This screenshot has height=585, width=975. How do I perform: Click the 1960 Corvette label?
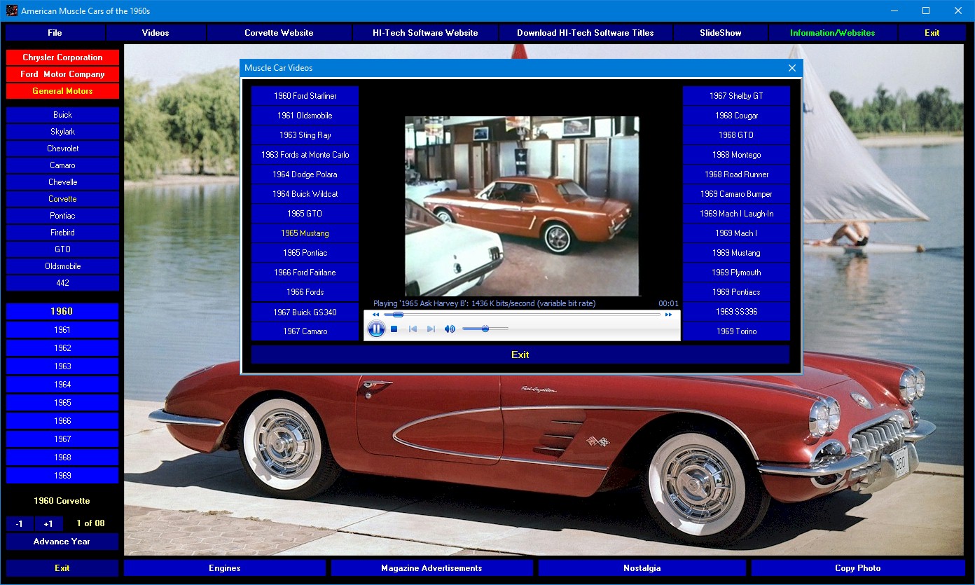tap(62, 501)
